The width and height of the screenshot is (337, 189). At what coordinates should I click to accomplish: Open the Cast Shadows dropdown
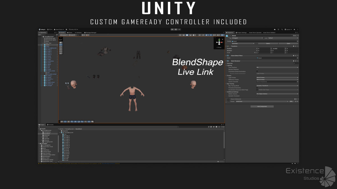(277, 67)
